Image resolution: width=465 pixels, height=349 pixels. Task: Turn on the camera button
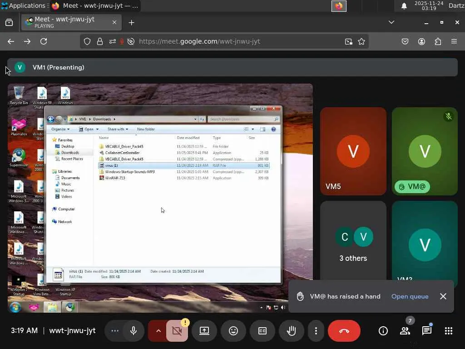click(177, 331)
